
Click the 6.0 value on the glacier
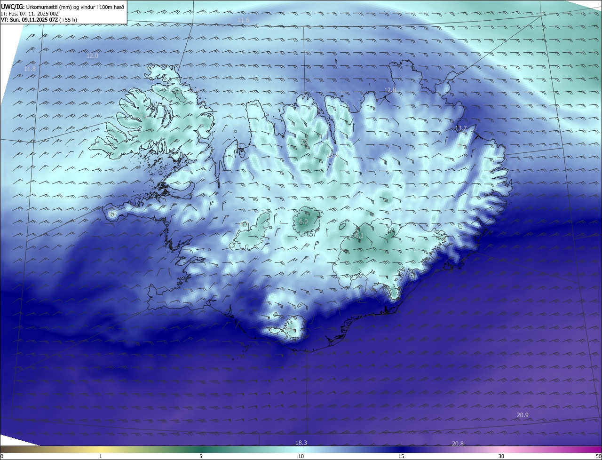(303, 221)
